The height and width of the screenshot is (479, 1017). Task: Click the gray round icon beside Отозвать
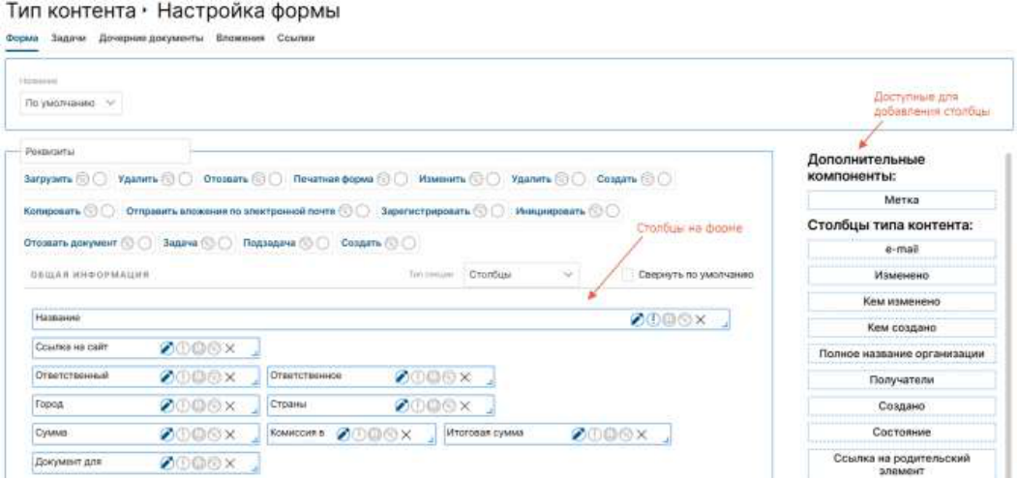click(x=258, y=179)
